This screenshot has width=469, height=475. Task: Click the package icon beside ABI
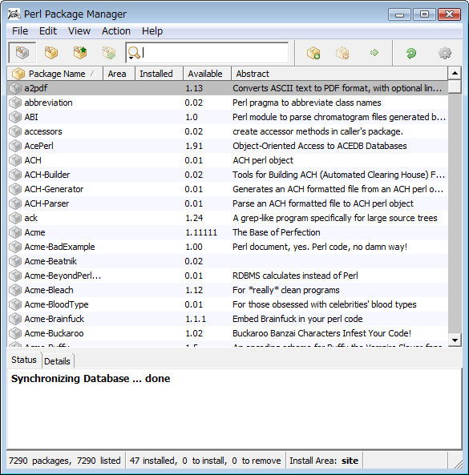15,117
